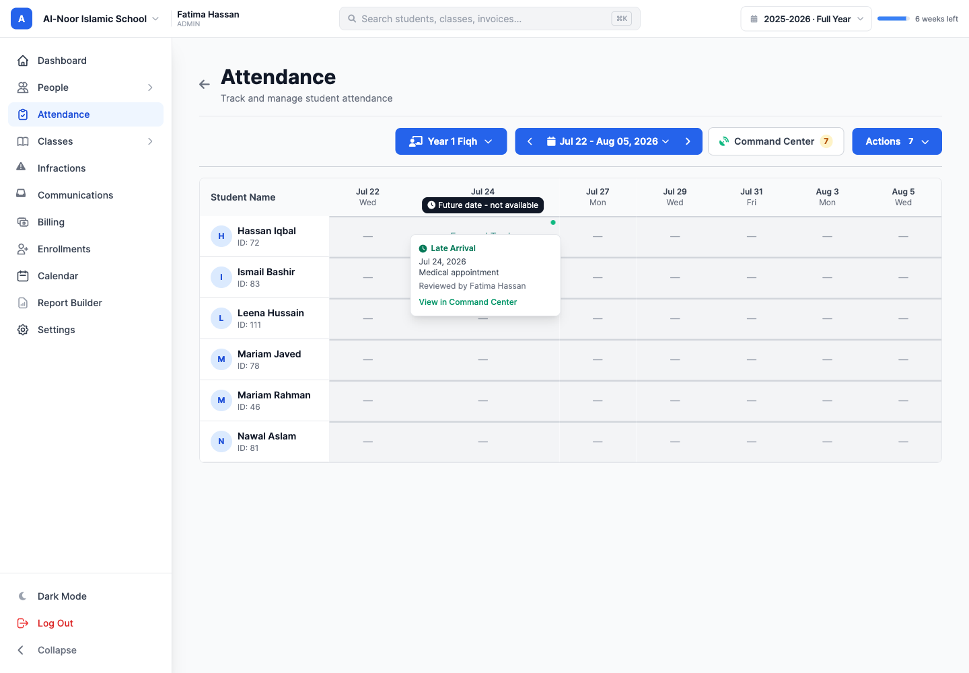Click the Classes book icon
The height and width of the screenshot is (673, 969).
(x=23, y=141)
